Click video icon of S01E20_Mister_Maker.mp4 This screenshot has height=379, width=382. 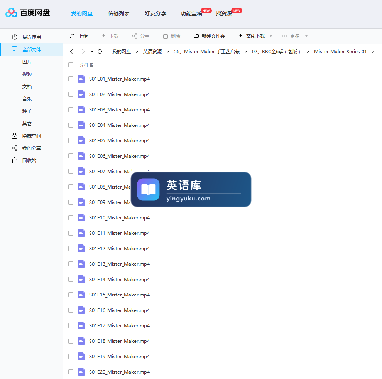(81, 372)
